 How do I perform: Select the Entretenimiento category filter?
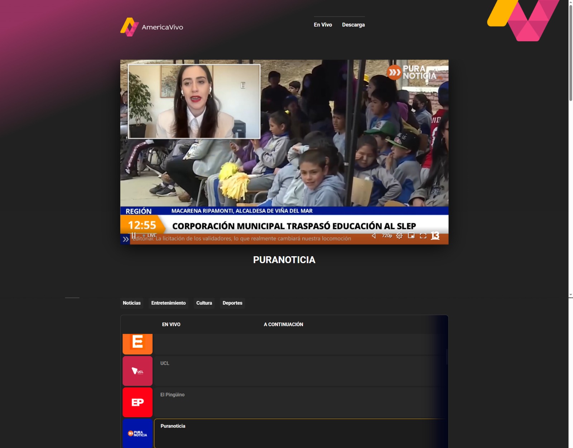click(169, 303)
